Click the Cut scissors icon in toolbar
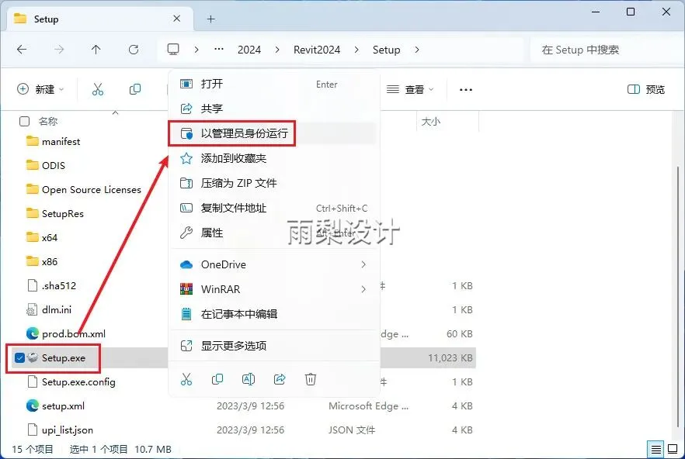 98,89
